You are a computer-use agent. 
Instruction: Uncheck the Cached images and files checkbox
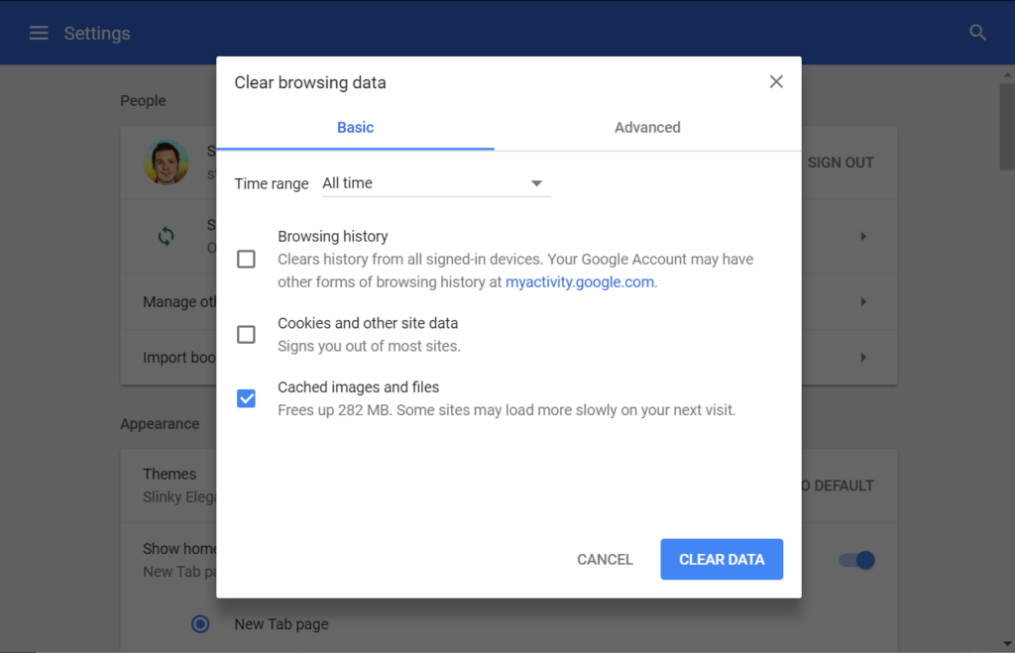(x=246, y=398)
